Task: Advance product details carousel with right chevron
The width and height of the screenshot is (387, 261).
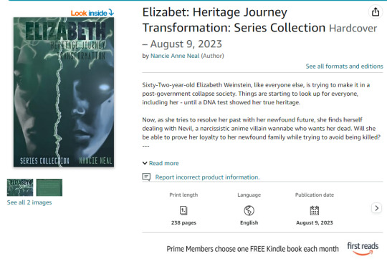Action: [377, 208]
